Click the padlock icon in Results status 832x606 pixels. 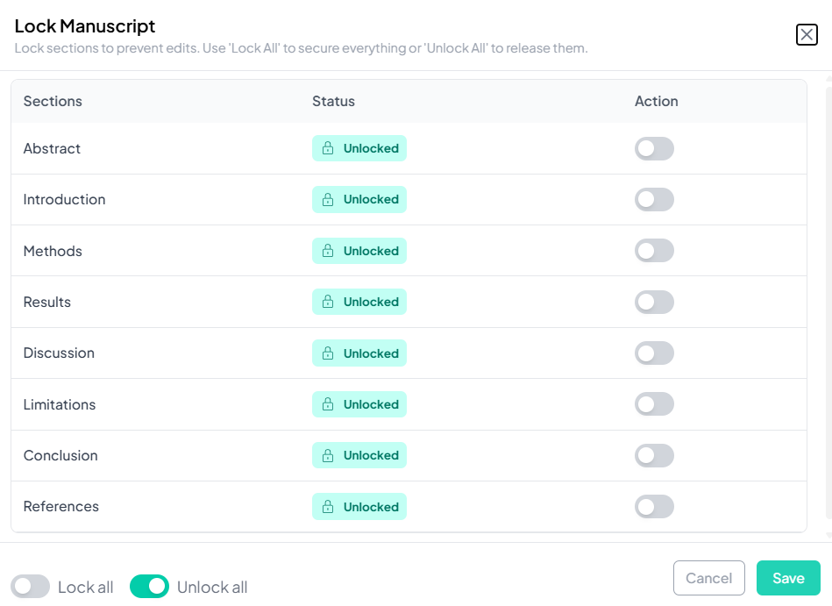328,303
